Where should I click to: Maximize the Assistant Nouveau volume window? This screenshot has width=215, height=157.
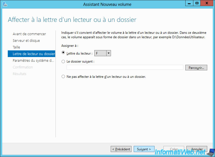coord(197,3)
